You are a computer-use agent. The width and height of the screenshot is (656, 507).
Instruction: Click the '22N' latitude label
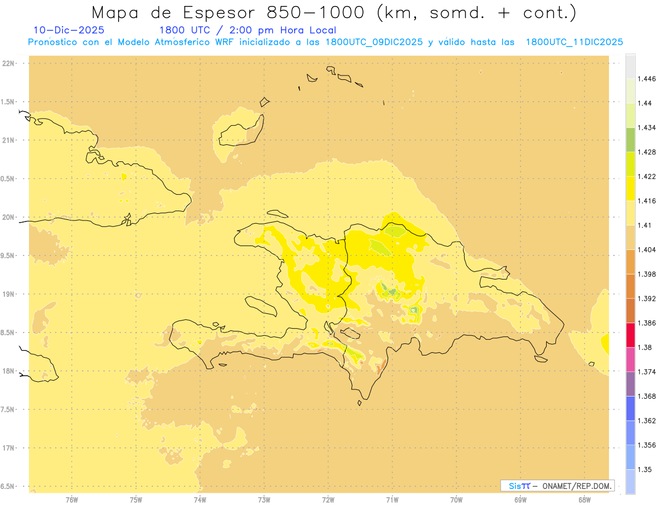[x=9, y=63]
